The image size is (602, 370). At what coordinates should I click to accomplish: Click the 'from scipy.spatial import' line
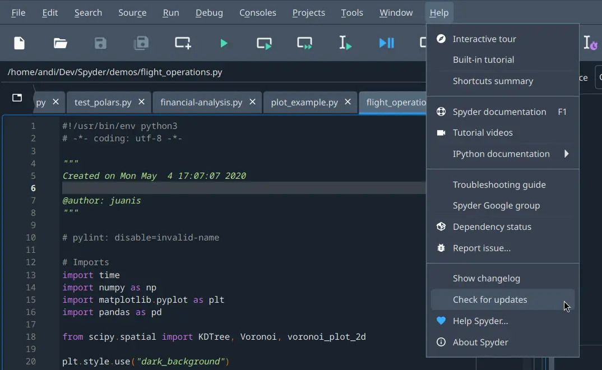coord(214,337)
